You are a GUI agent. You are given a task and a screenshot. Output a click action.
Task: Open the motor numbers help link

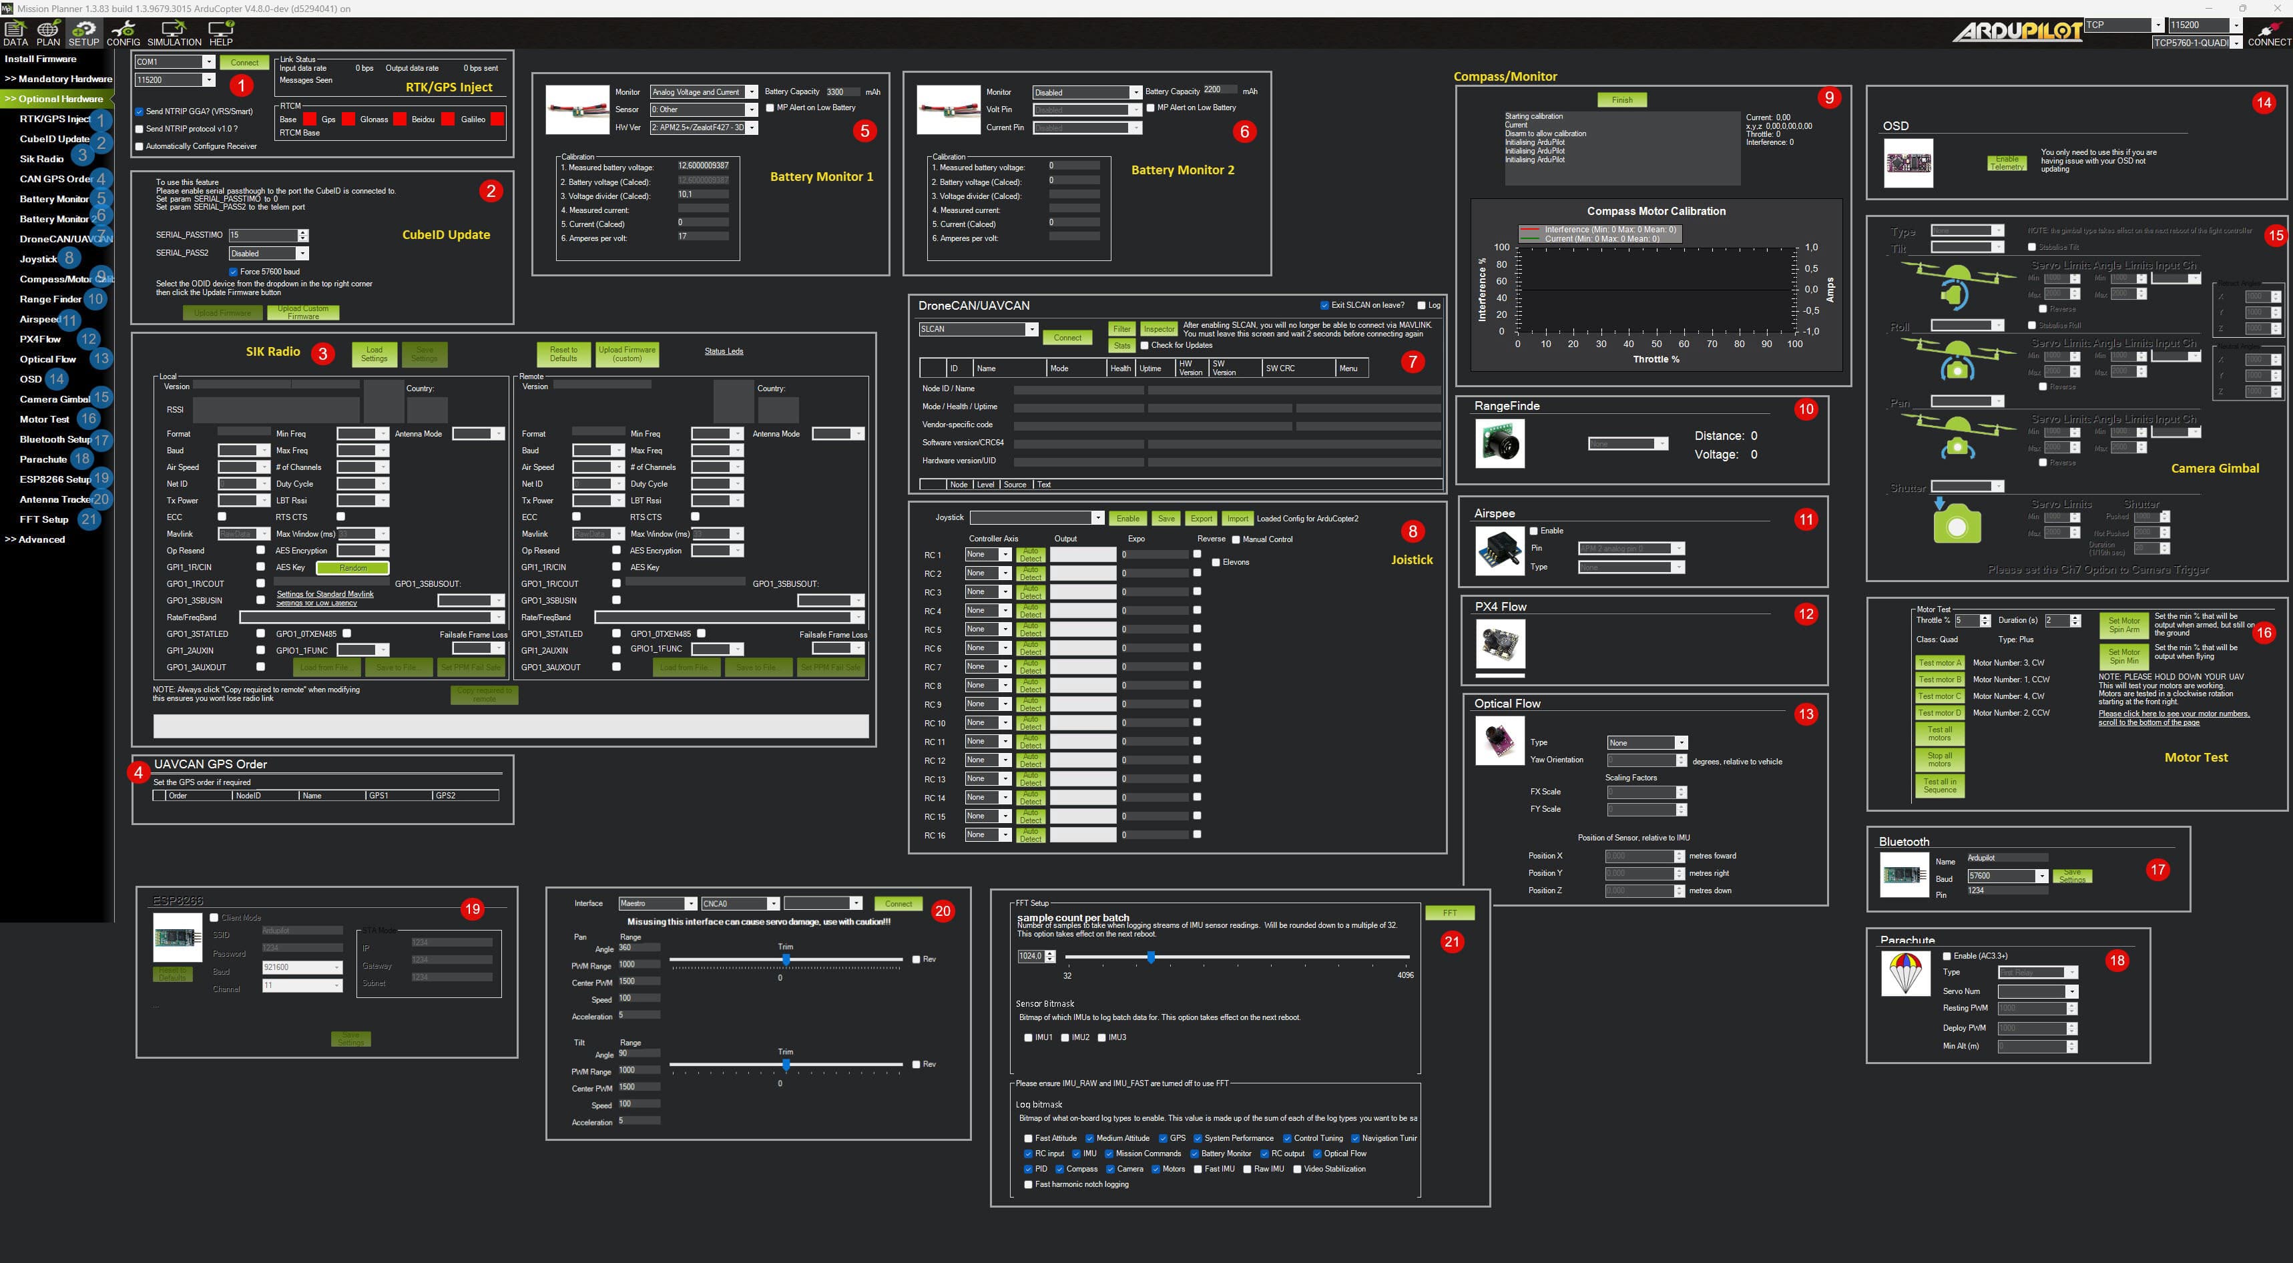click(x=2174, y=718)
